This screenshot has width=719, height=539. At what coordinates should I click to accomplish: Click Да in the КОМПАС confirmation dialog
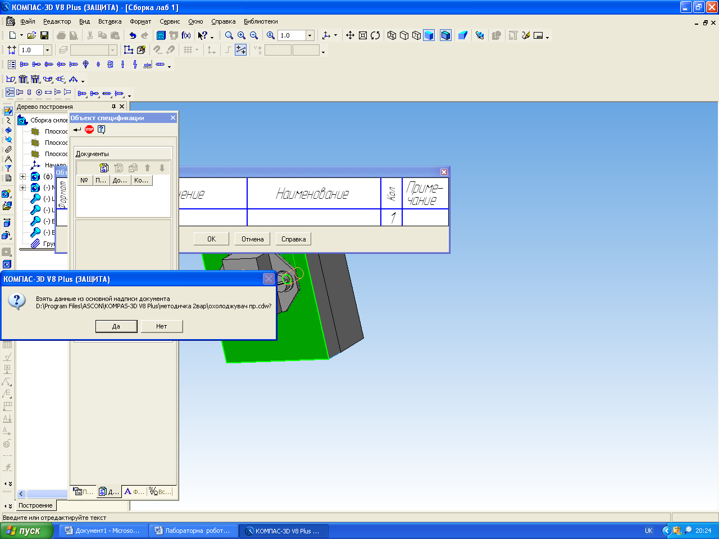(x=116, y=326)
